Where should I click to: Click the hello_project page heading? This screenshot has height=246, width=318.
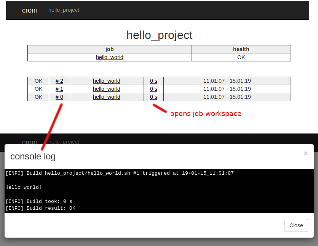click(x=159, y=35)
